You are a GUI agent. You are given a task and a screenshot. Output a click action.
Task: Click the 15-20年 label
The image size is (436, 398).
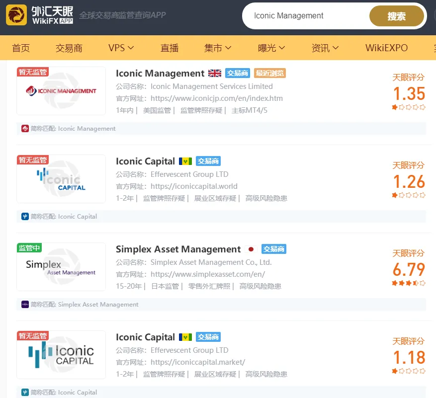tap(129, 286)
